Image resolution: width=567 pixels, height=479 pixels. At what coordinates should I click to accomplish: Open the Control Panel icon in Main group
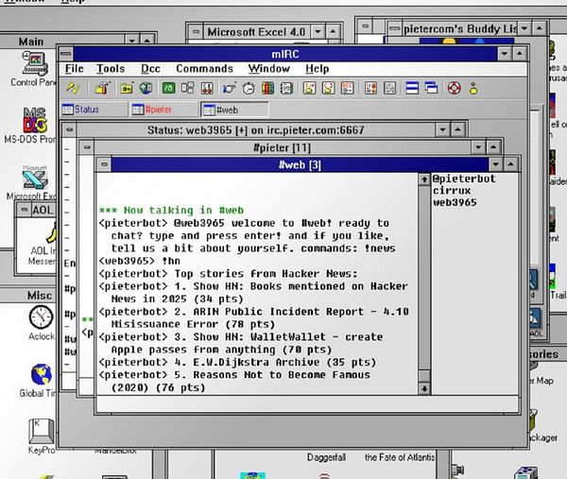point(35,63)
